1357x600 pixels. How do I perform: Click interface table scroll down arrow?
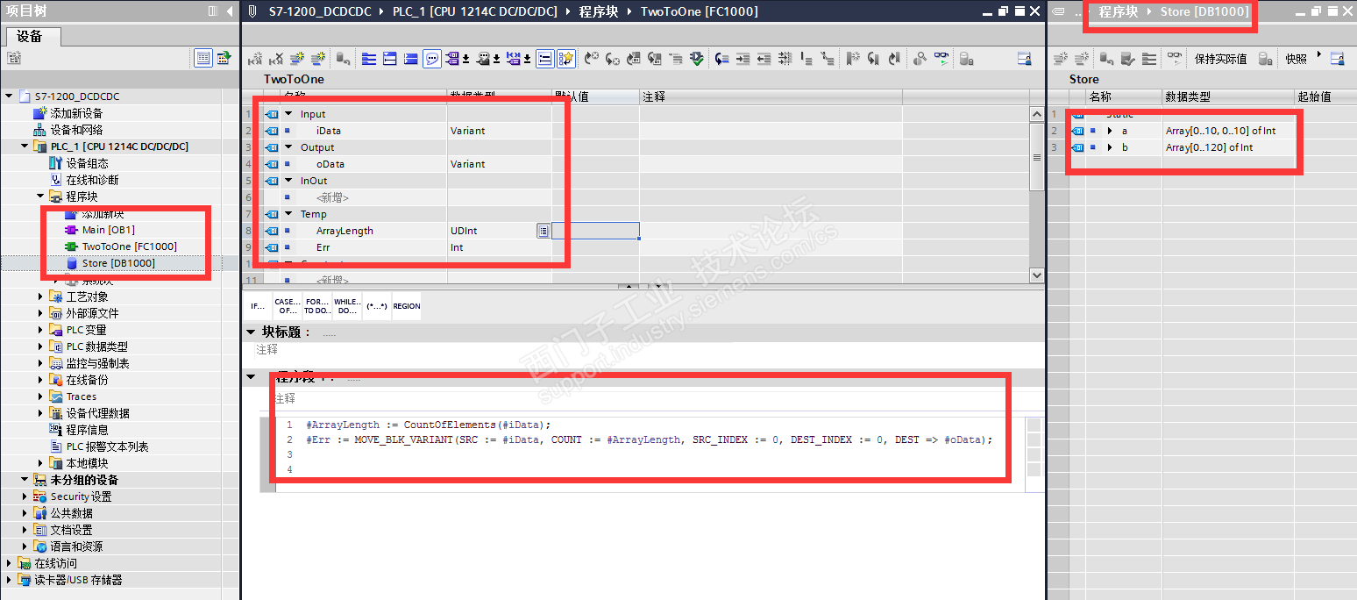(1037, 275)
